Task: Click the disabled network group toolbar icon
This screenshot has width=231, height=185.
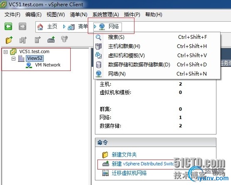Action: (x=65, y=39)
